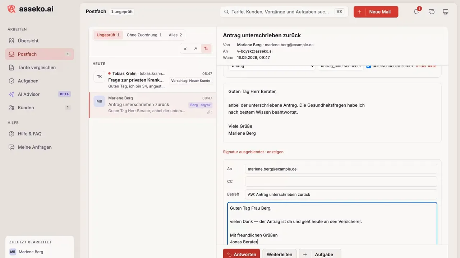460x258 pixels.
Task: Uncheck the 'unterschrieben zurück' checkbox
Action: [368, 66]
